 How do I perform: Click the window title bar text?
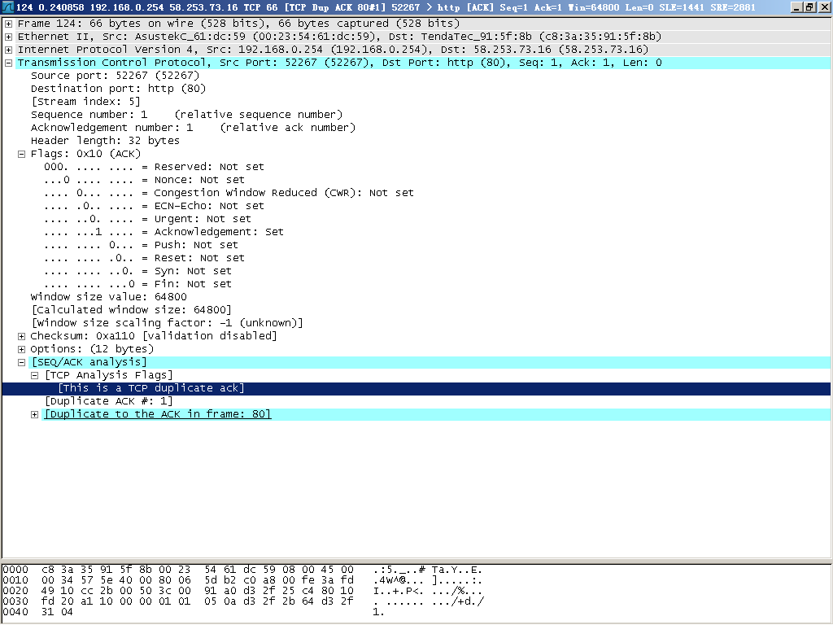[386, 7]
